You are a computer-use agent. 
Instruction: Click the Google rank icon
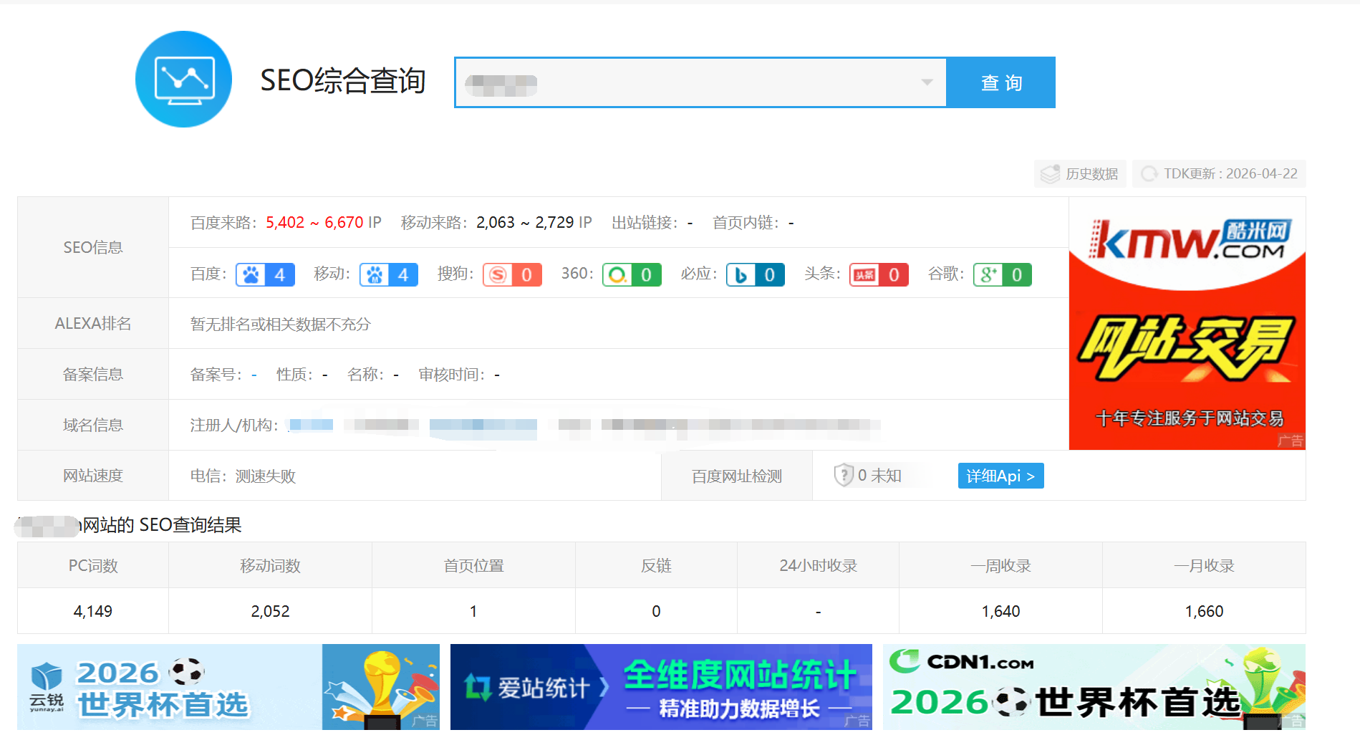988,275
